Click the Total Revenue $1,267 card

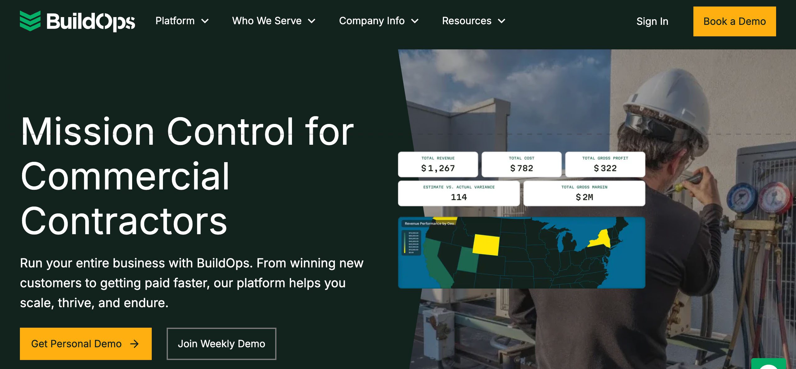[438, 164]
